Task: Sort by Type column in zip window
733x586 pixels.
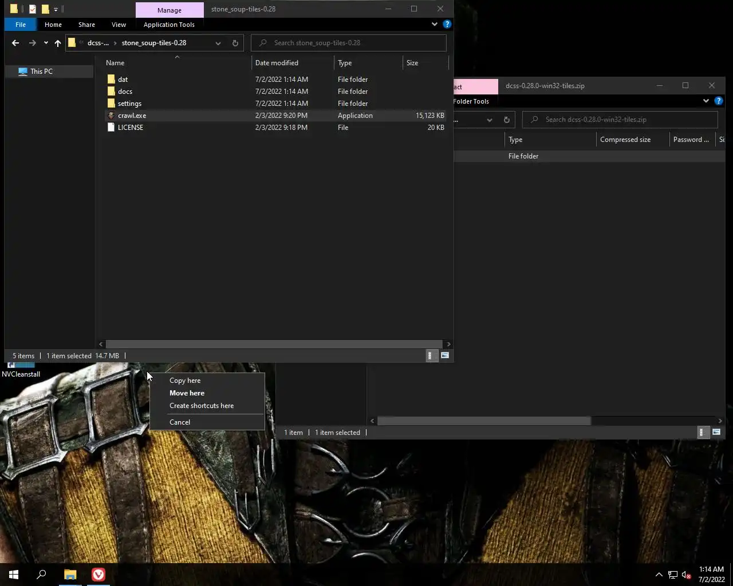Action: tap(515, 140)
